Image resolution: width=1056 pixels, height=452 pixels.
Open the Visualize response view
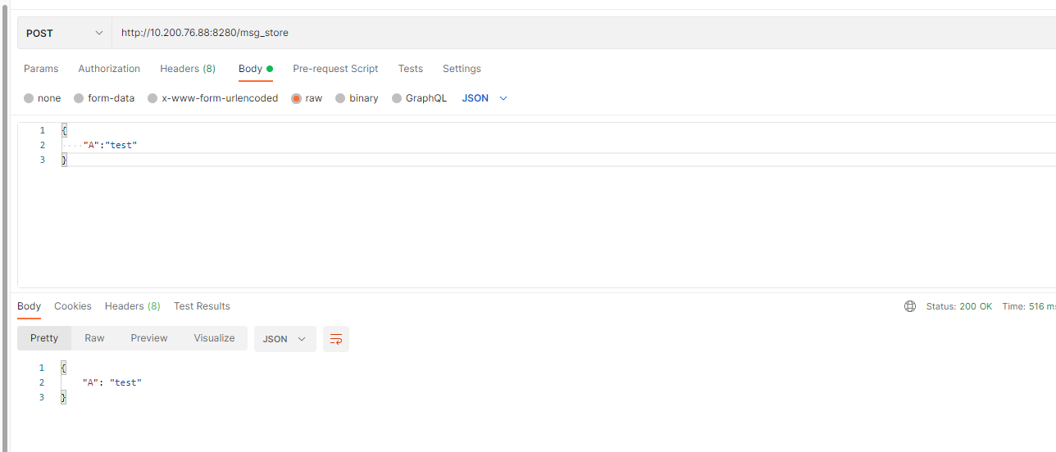click(x=214, y=338)
